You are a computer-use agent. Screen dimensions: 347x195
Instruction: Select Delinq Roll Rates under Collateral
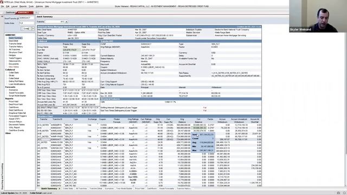click(16, 81)
